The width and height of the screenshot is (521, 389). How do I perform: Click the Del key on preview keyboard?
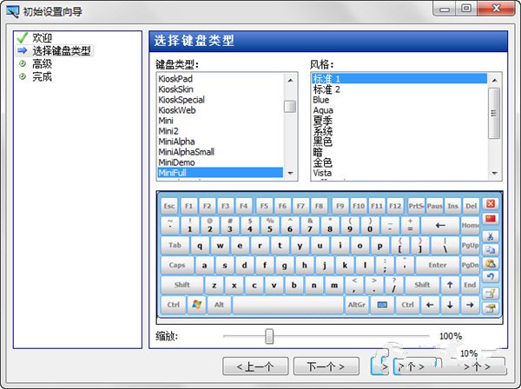click(x=472, y=206)
